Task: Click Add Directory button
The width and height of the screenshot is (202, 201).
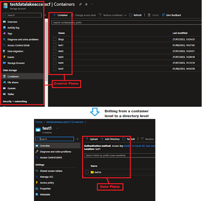Action: point(110,139)
